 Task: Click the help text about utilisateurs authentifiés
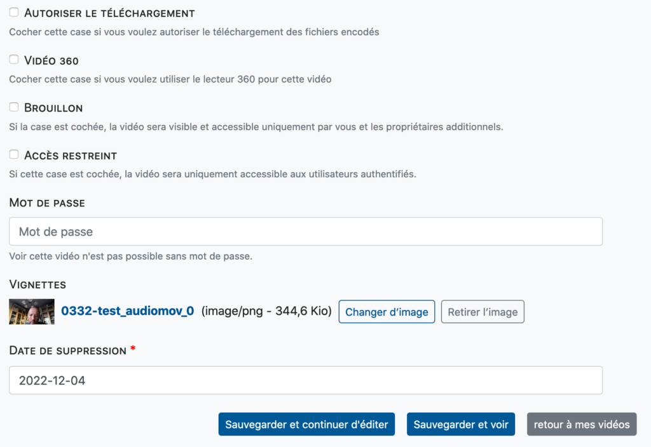(212, 174)
